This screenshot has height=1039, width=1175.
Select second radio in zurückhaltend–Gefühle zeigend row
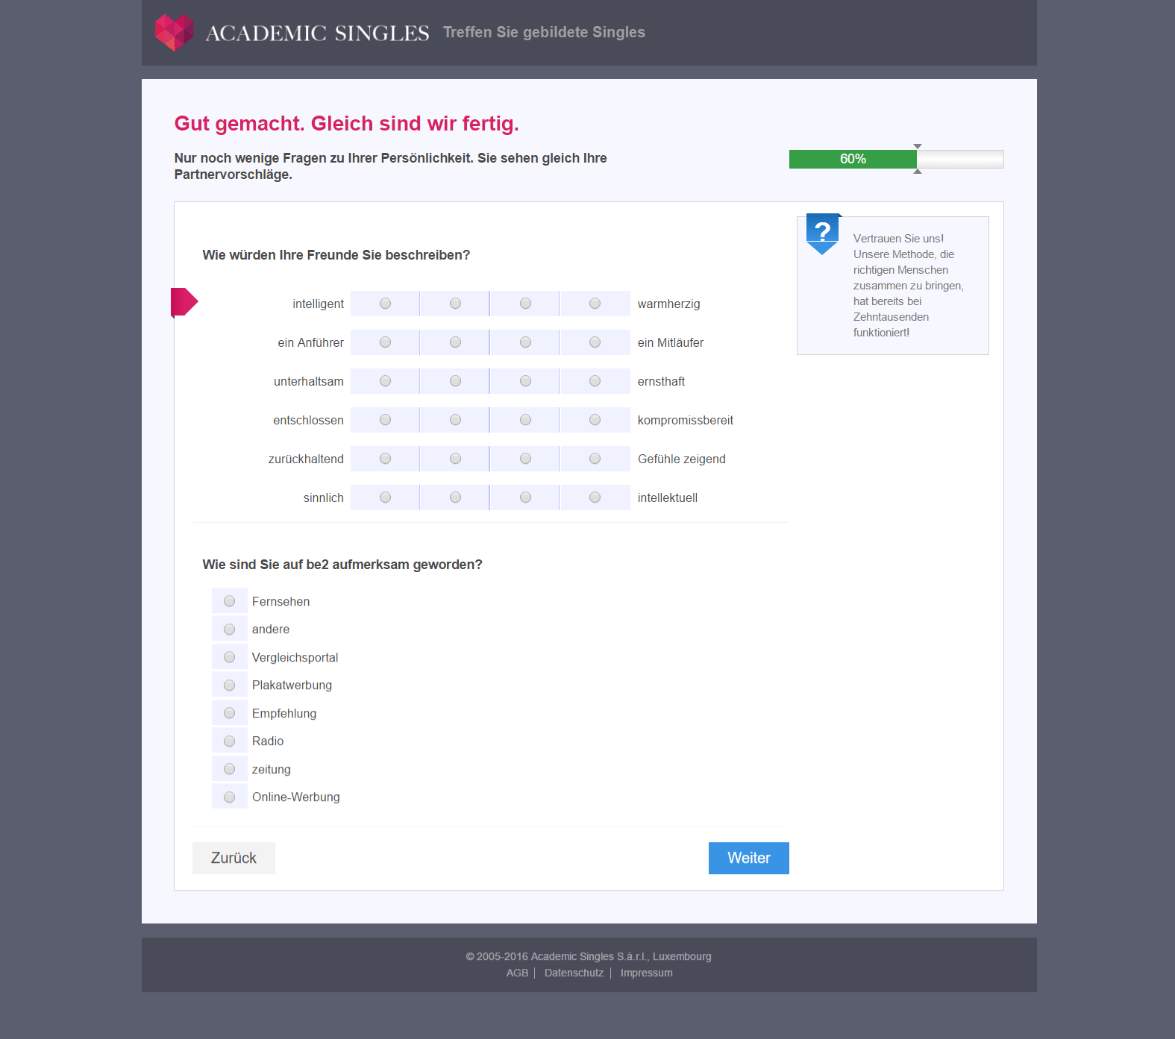coord(455,459)
